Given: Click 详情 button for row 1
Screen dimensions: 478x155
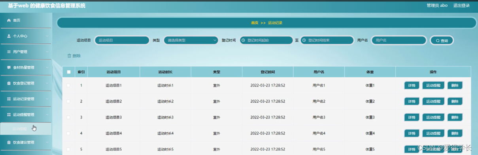Looking at the screenshot, I should (412, 85).
